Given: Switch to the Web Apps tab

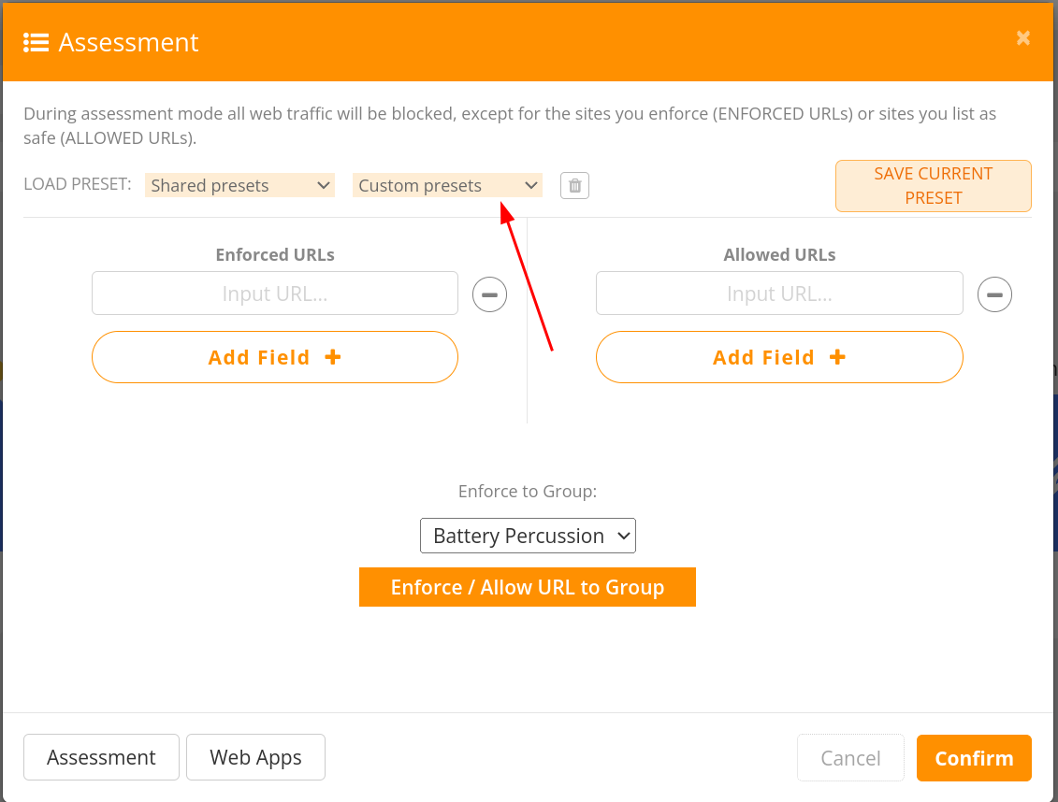Looking at the screenshot, I should [255, 757].
